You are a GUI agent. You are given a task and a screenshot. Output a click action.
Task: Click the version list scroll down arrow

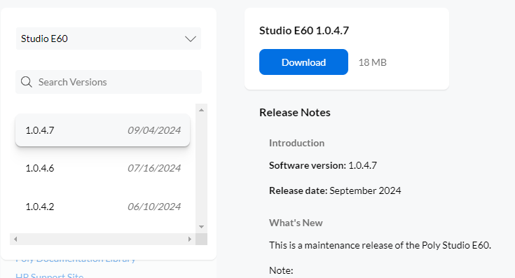[201, 227]
